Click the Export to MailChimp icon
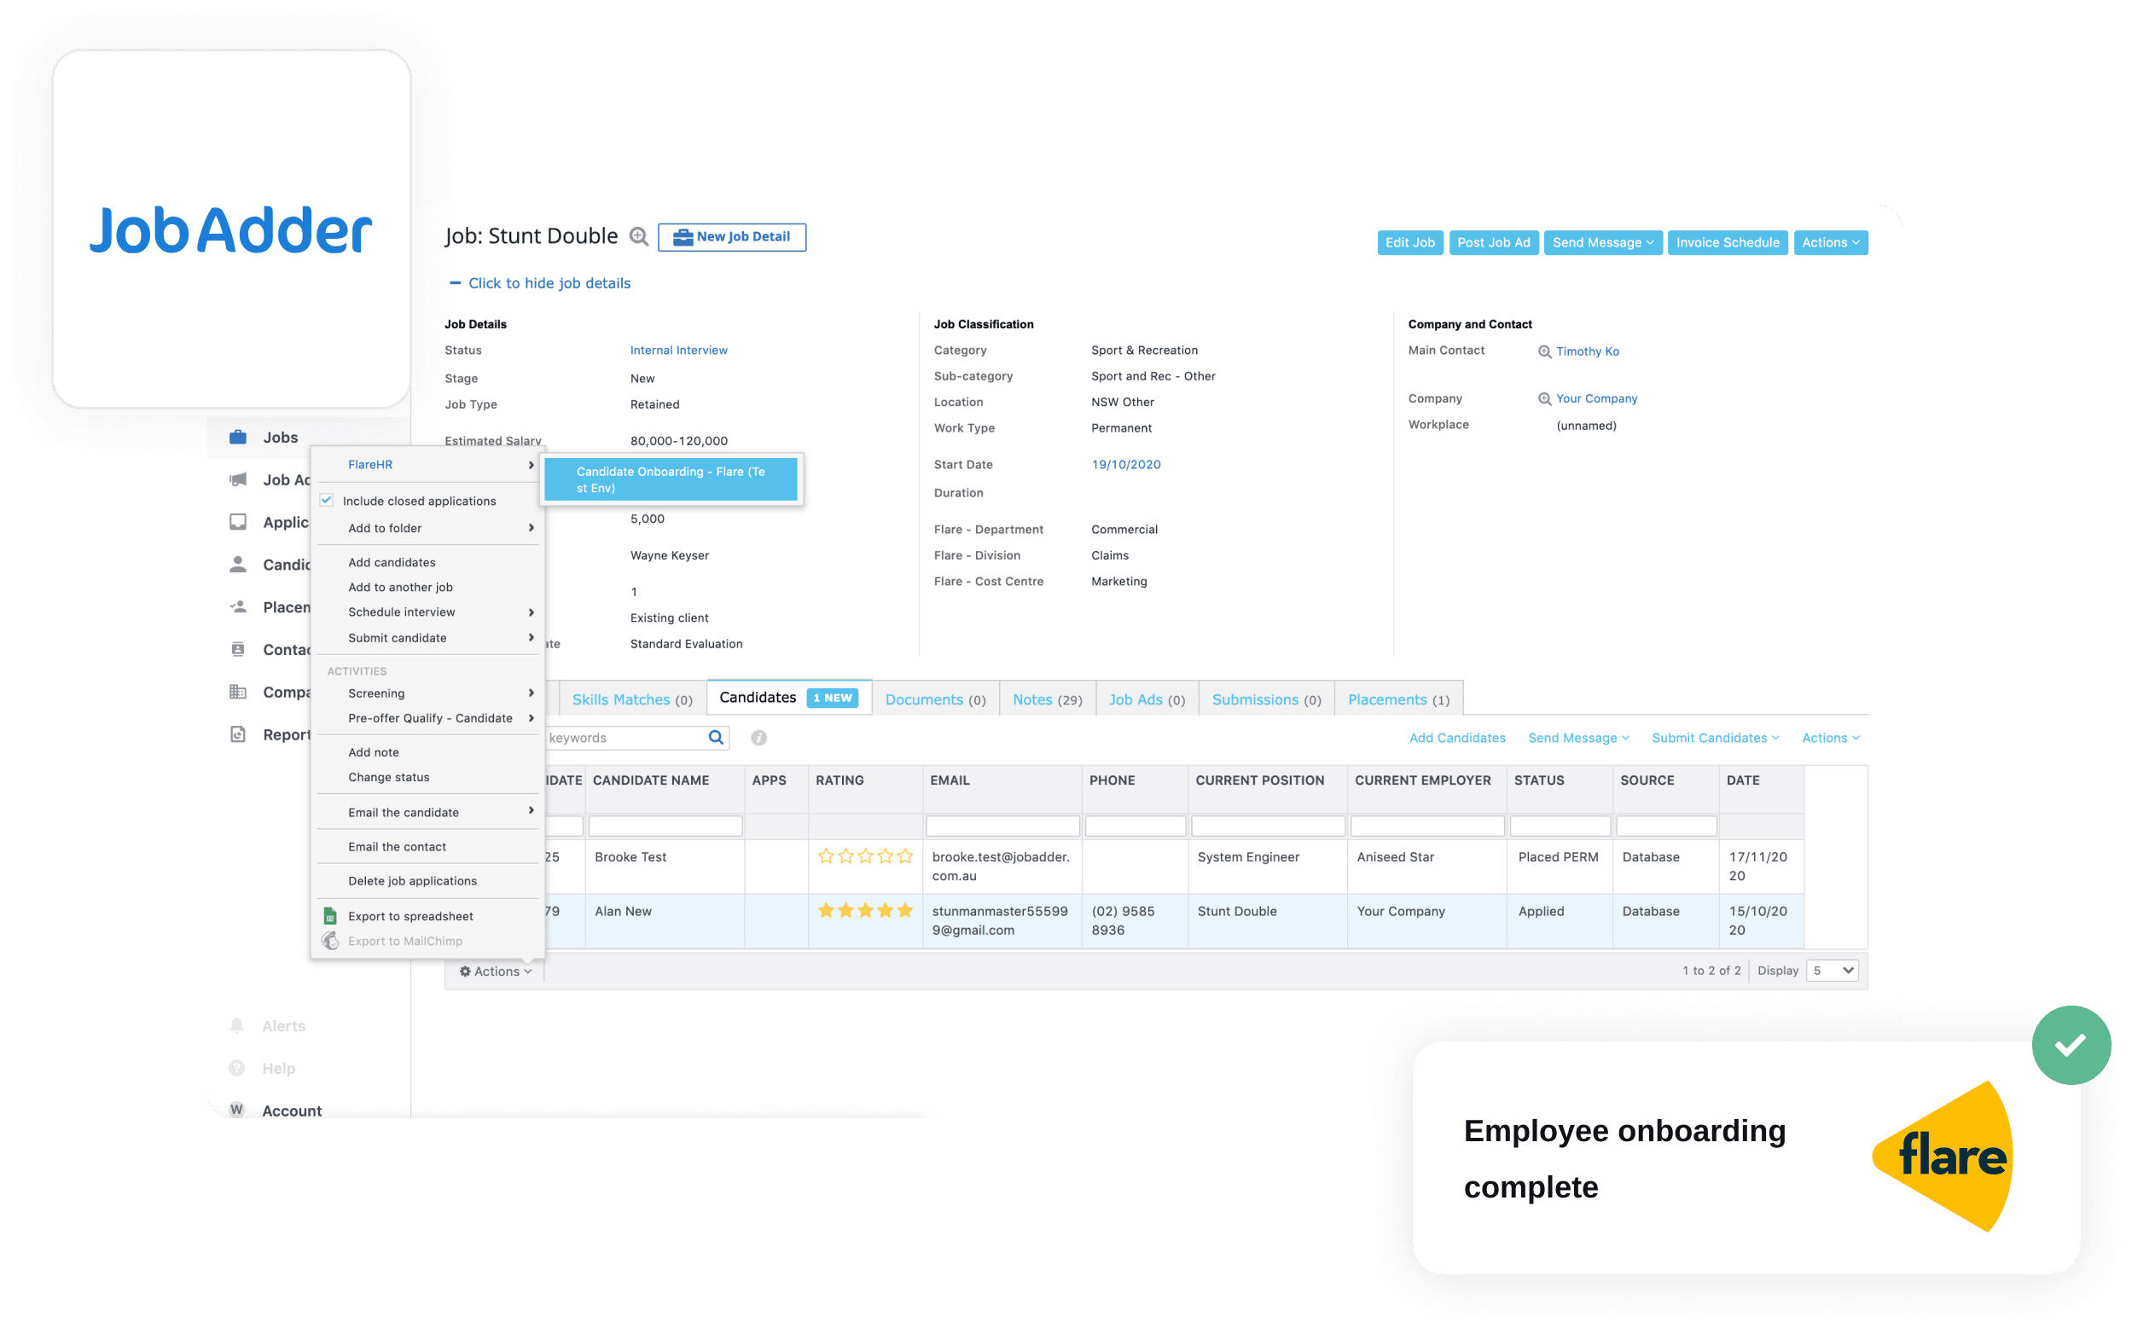This screenshot has height=1328, width=2132. click(x=330, y=941)
